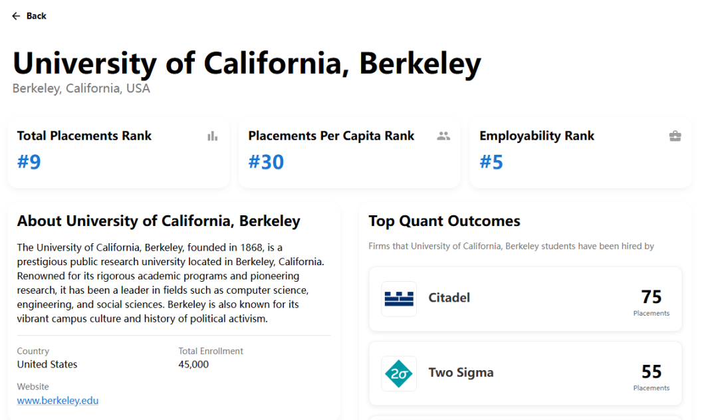Click the Top Quant Outcomes heading

[444, 221]
